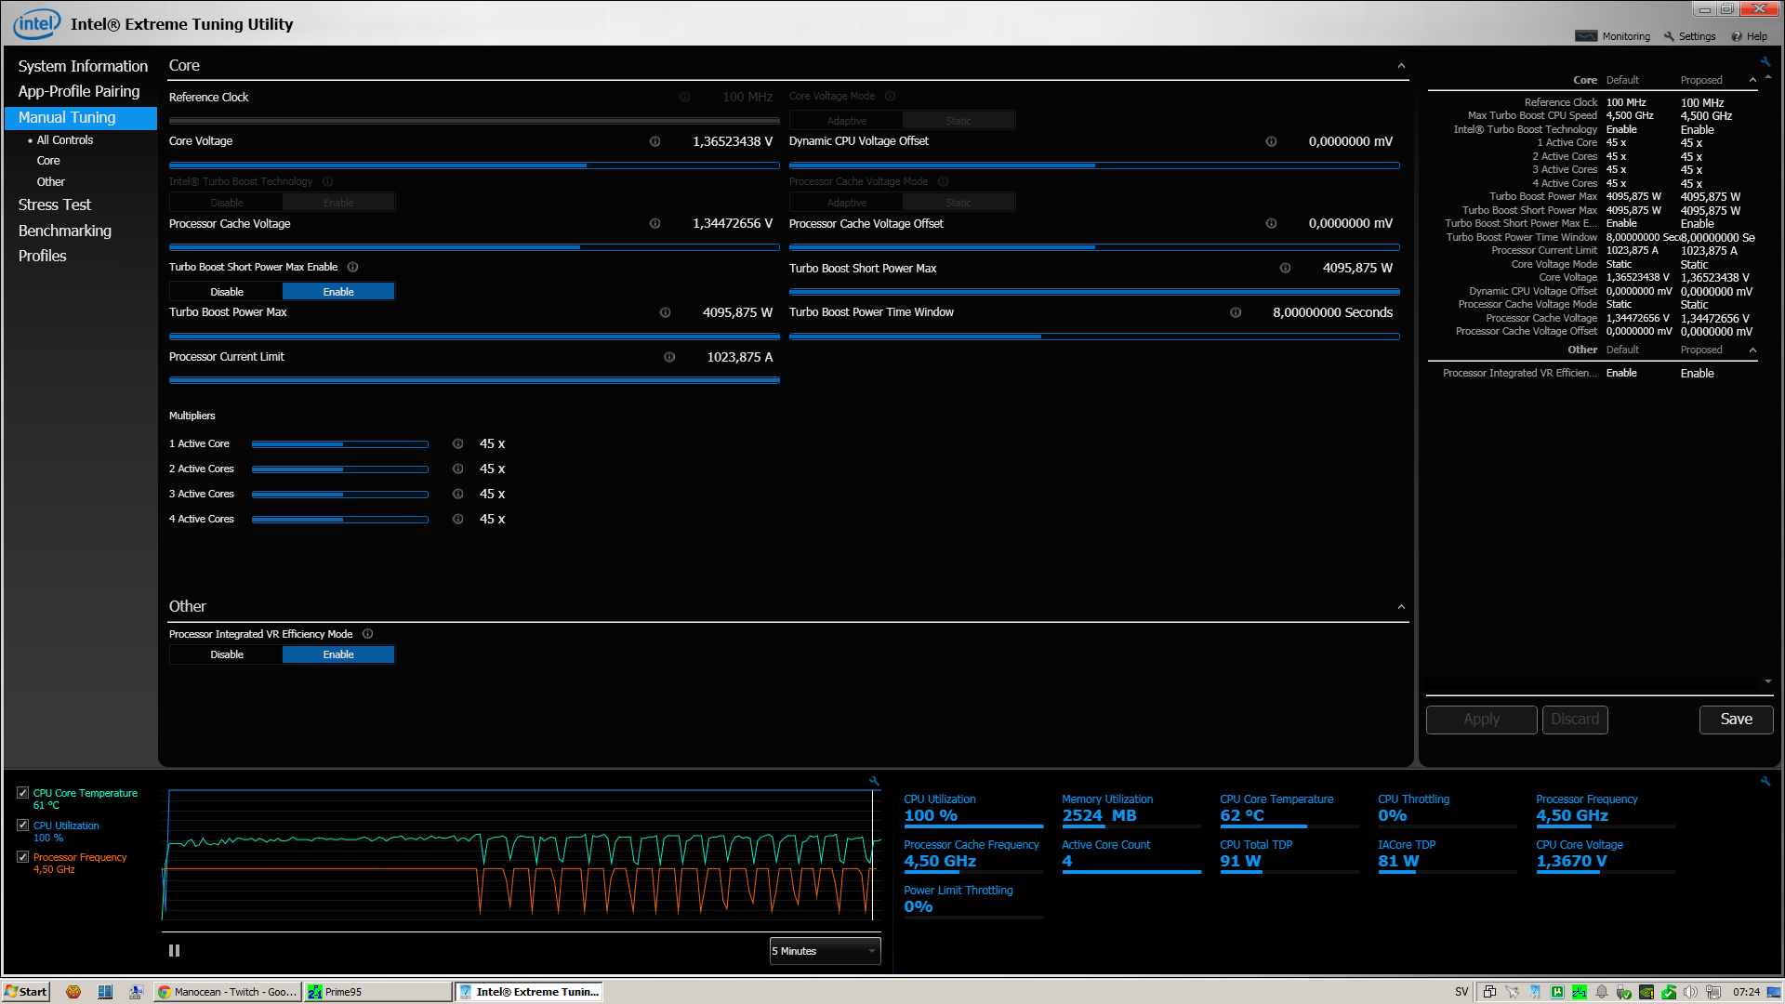Open info for Reference Clock setting

click(684, 97)
